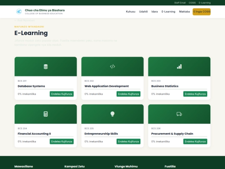Click the Fuatilia footer heading

tap(170, 166)
